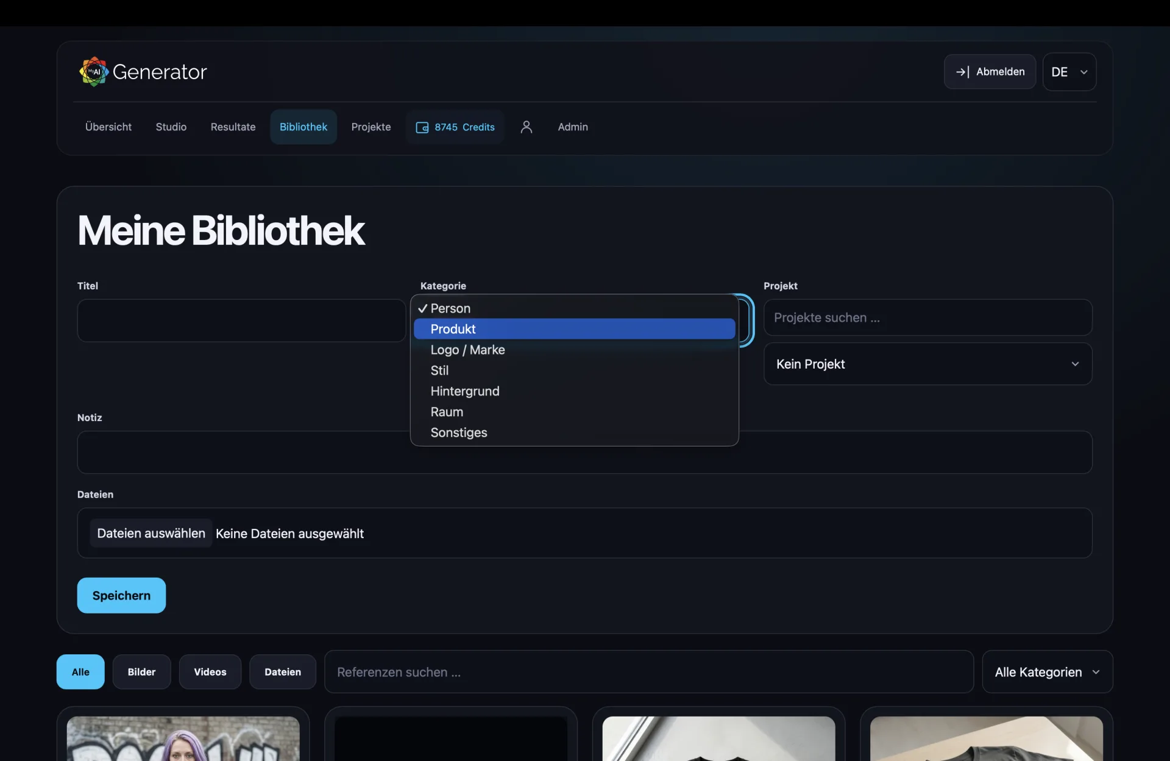Image resolution: width=1170 pixels, height=761 pixels.
Task: Switch to the Resultate tab
Action: click(233, 127)
